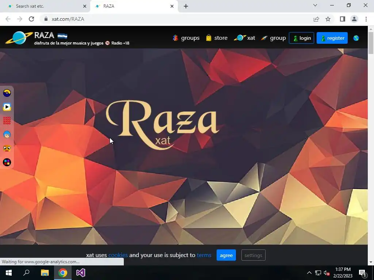The image size is (374, 280).
Task: Click the page vertical scrollbar thumb
Action: tap(371, 43)
